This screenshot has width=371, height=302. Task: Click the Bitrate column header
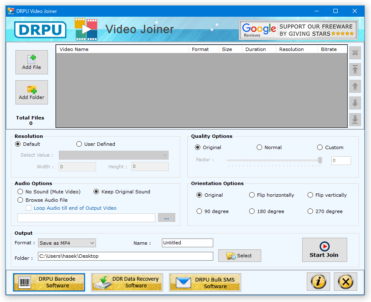pyautogui.click(x=332, y=49)
